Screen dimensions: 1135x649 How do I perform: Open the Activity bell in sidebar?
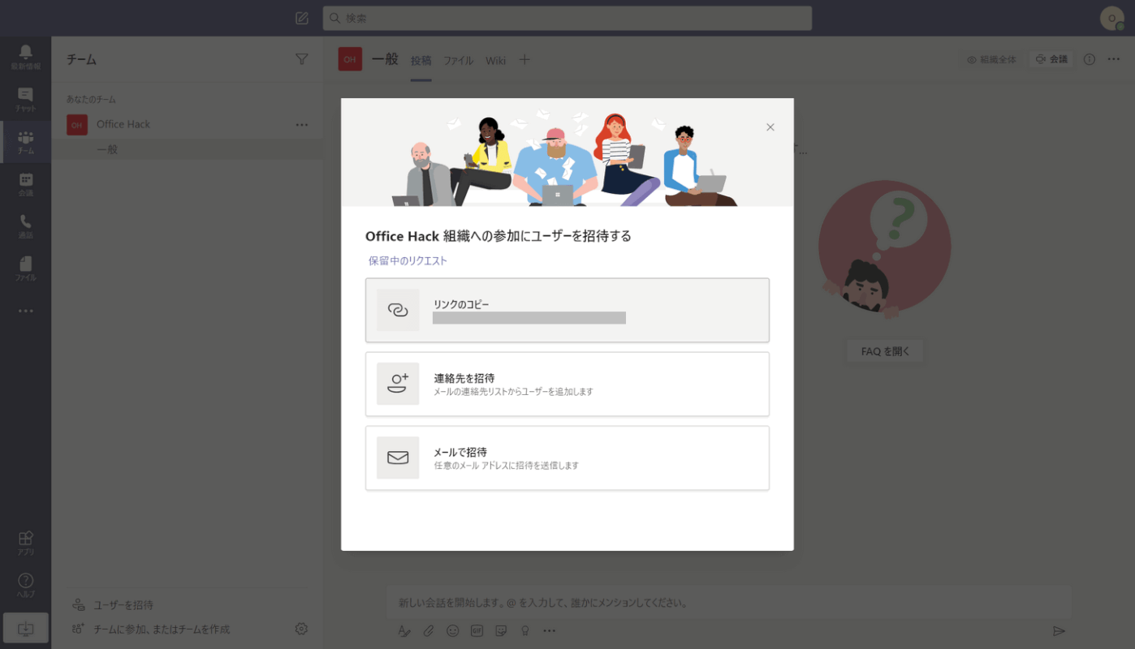tap(25, 56)
